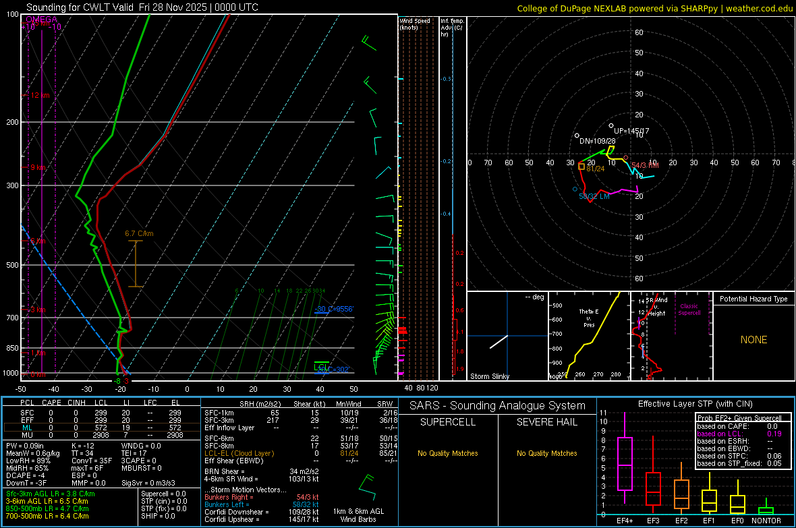This screenshot has height=528, width=796.
Task: Click the SARS - Sounding Analogue System header
Action: click(497, 406)
